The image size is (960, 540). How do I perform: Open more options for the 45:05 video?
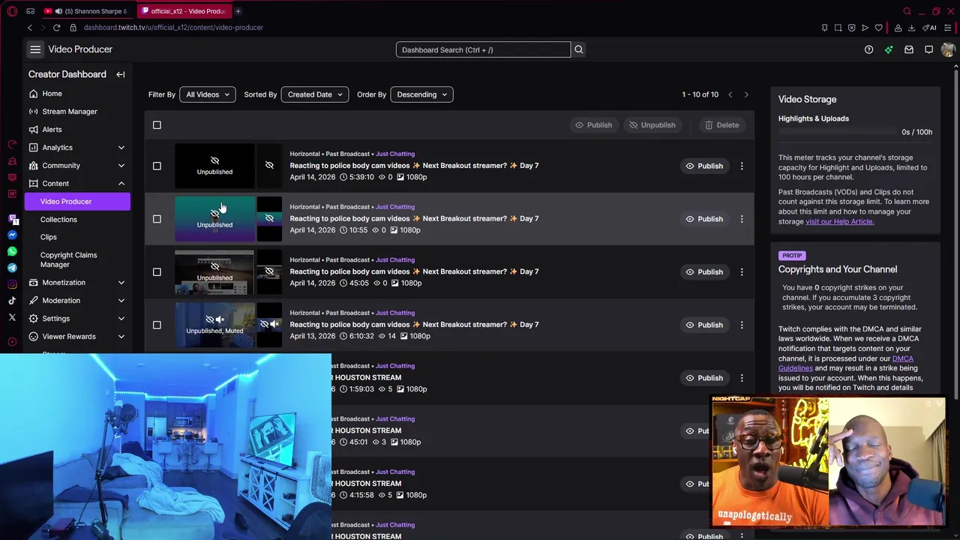coord(742,271)
